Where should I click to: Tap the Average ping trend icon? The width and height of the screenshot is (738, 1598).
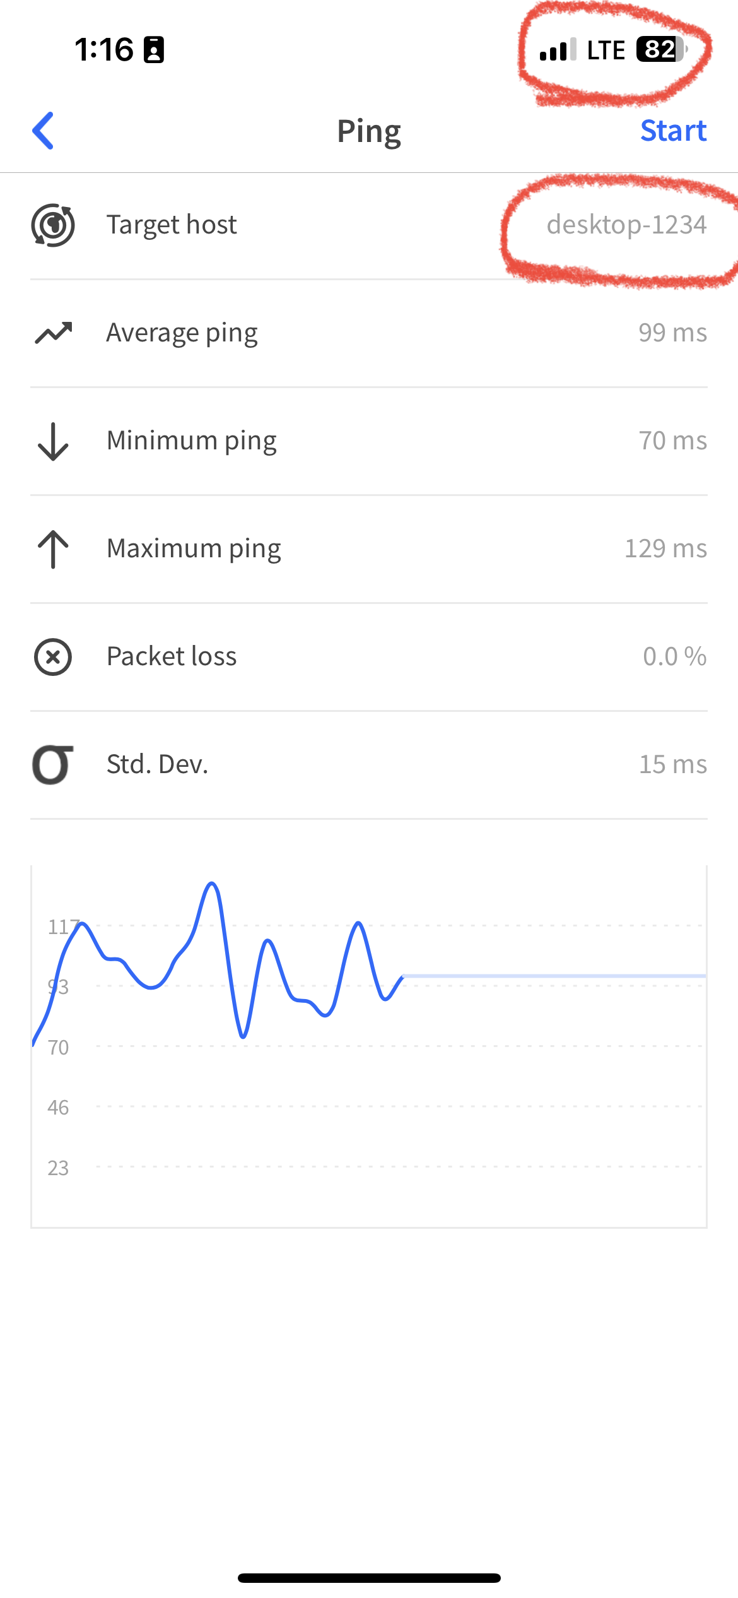point(53,333)
